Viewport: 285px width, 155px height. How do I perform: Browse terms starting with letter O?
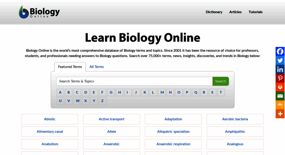[x=179, y=92]
